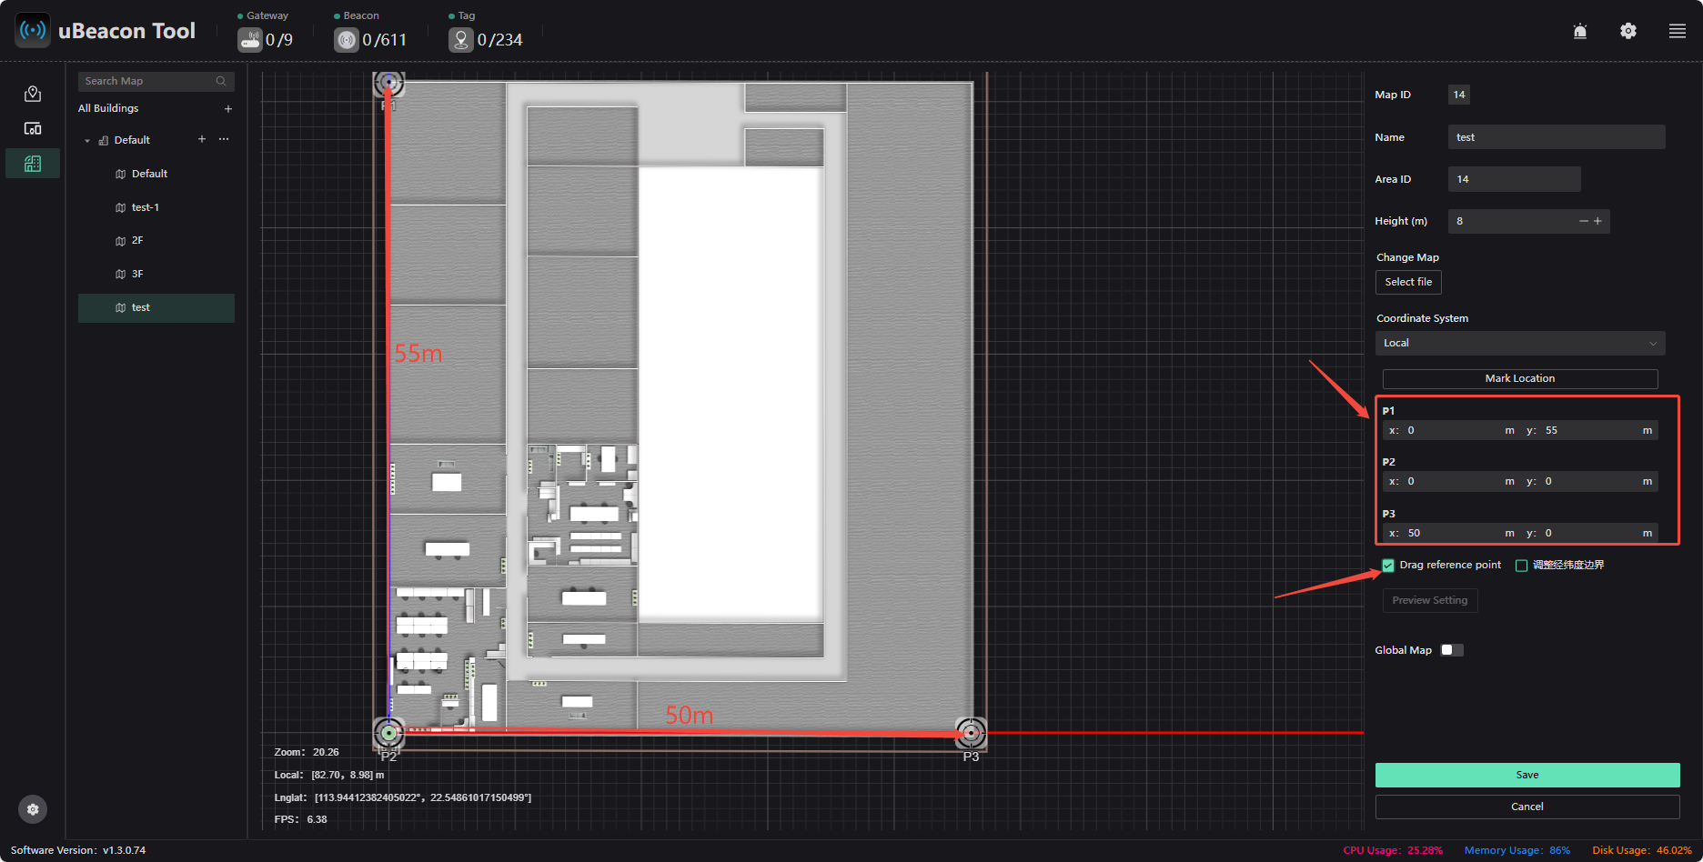Open the Coordinate System Local dropdown
Screen dimensions: 1703x862
tap(1520, 343)
